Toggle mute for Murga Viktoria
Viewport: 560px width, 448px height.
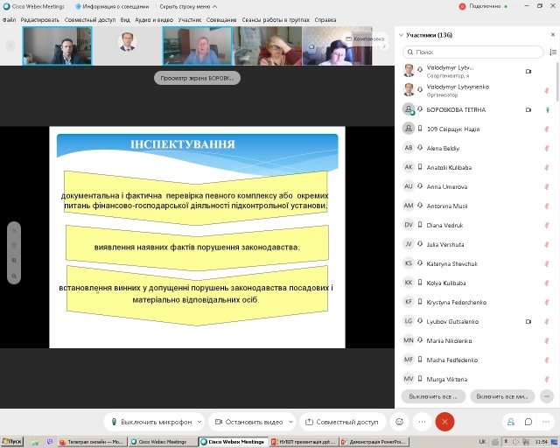pos(546,380)
